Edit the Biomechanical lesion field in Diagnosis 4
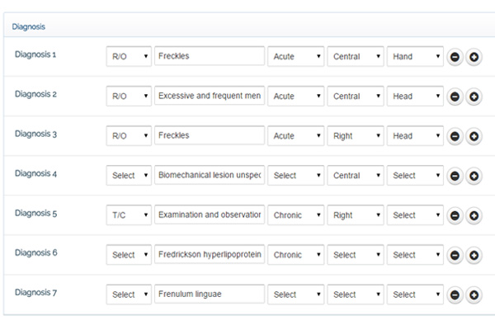 (209, 176)
